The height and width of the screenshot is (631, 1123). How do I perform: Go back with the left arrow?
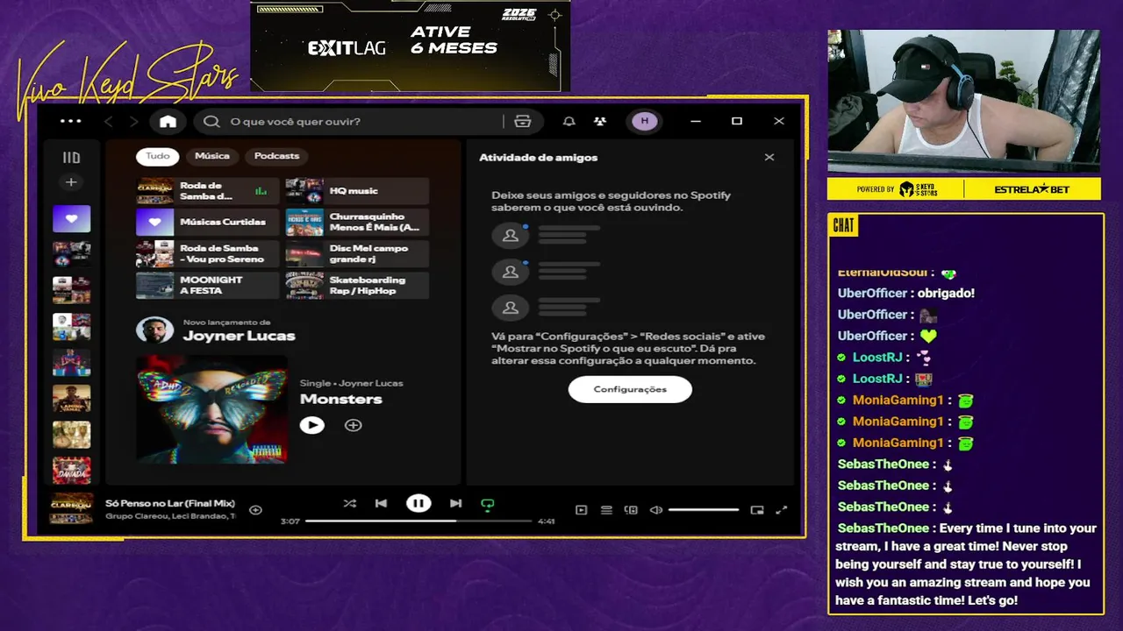click(109, 121)
